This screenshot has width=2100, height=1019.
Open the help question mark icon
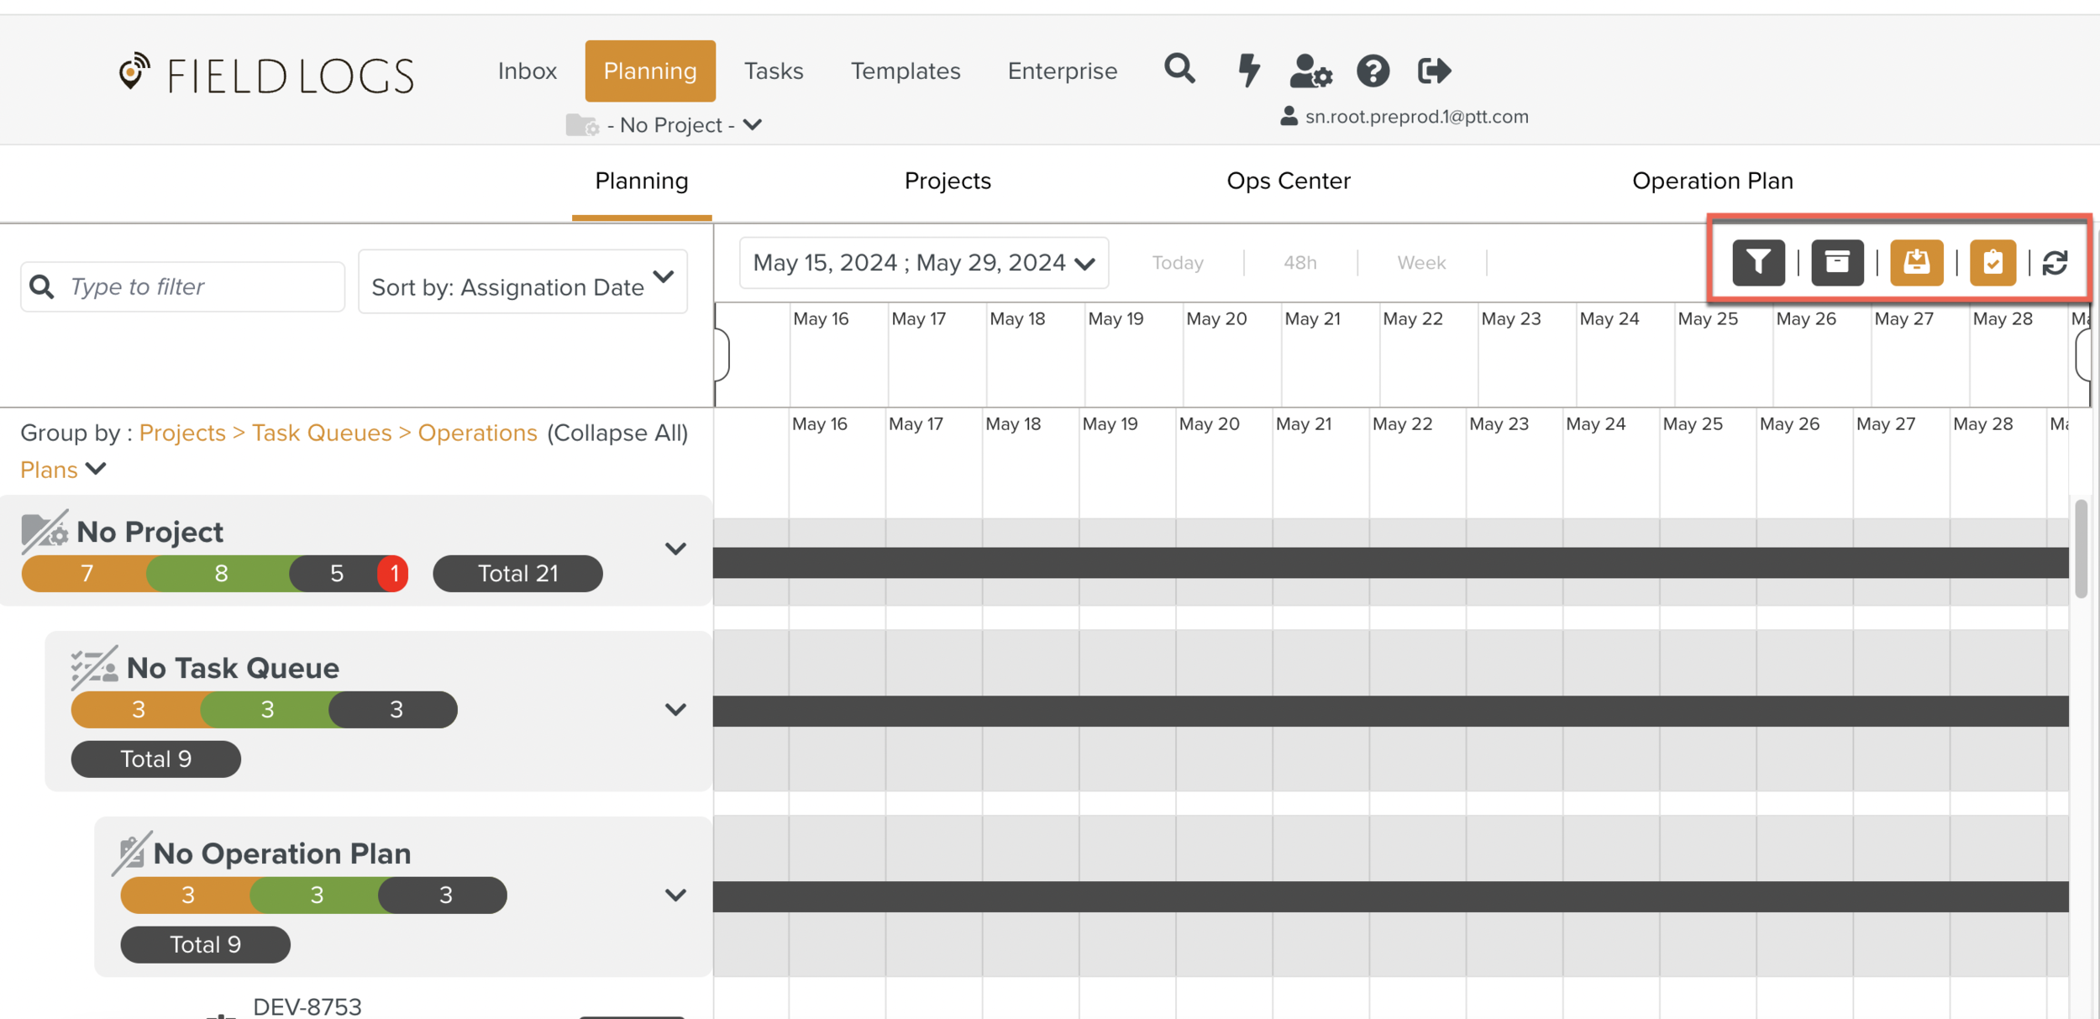1373,71
